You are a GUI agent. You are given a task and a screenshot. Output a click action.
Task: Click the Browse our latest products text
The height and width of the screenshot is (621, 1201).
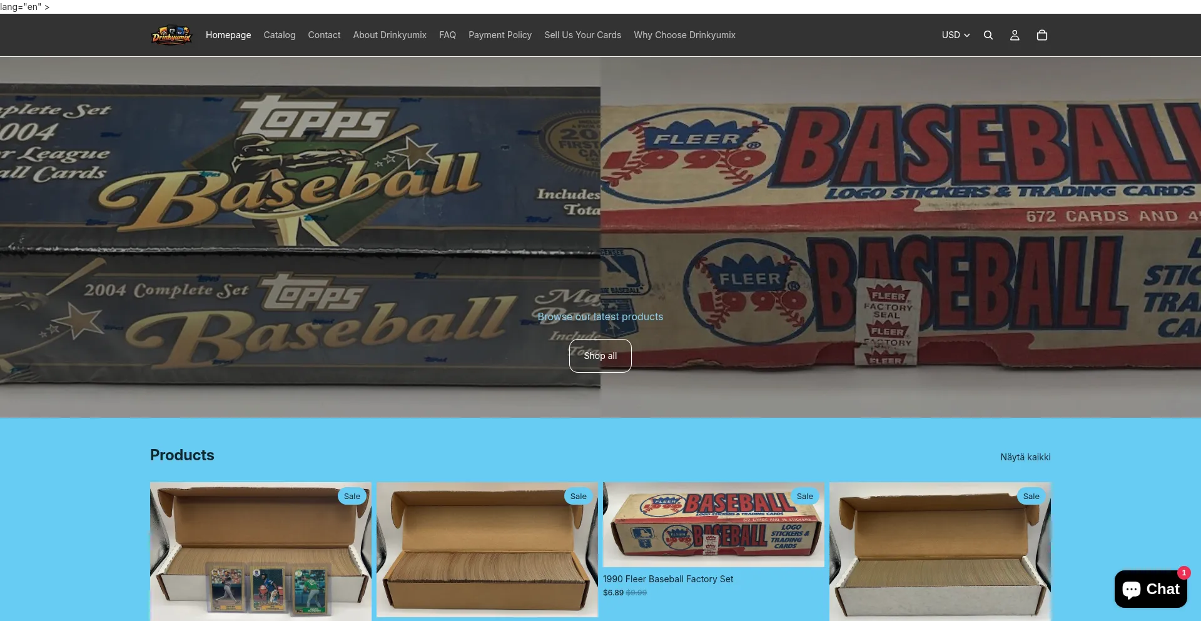coord(600,316)
